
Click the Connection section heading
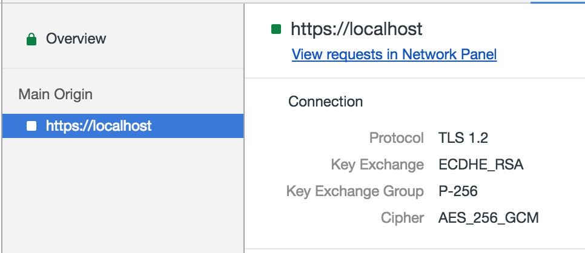[325, 102]
